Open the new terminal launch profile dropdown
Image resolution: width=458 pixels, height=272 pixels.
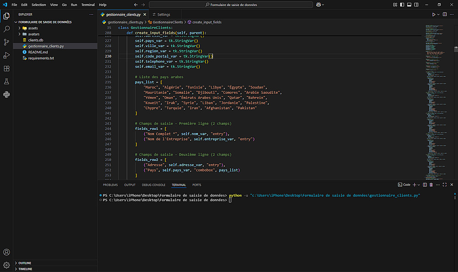click(419, 185)
